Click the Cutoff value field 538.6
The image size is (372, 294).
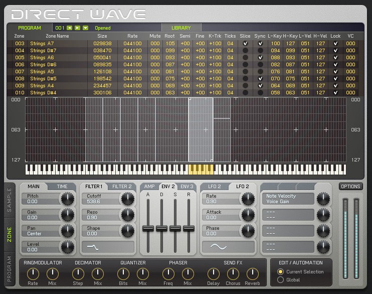click(x=93, y=202)
